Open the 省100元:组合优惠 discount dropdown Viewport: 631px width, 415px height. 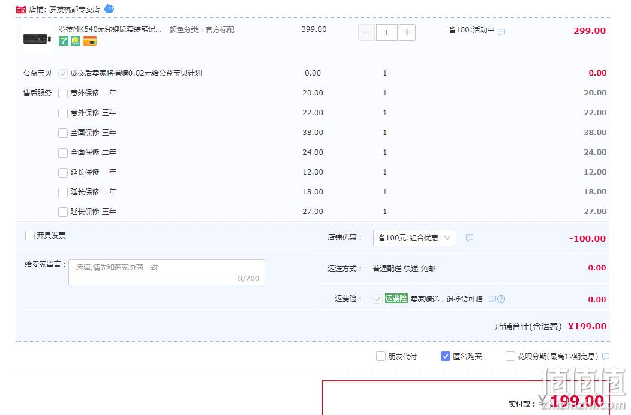click(x=414, y=238)
